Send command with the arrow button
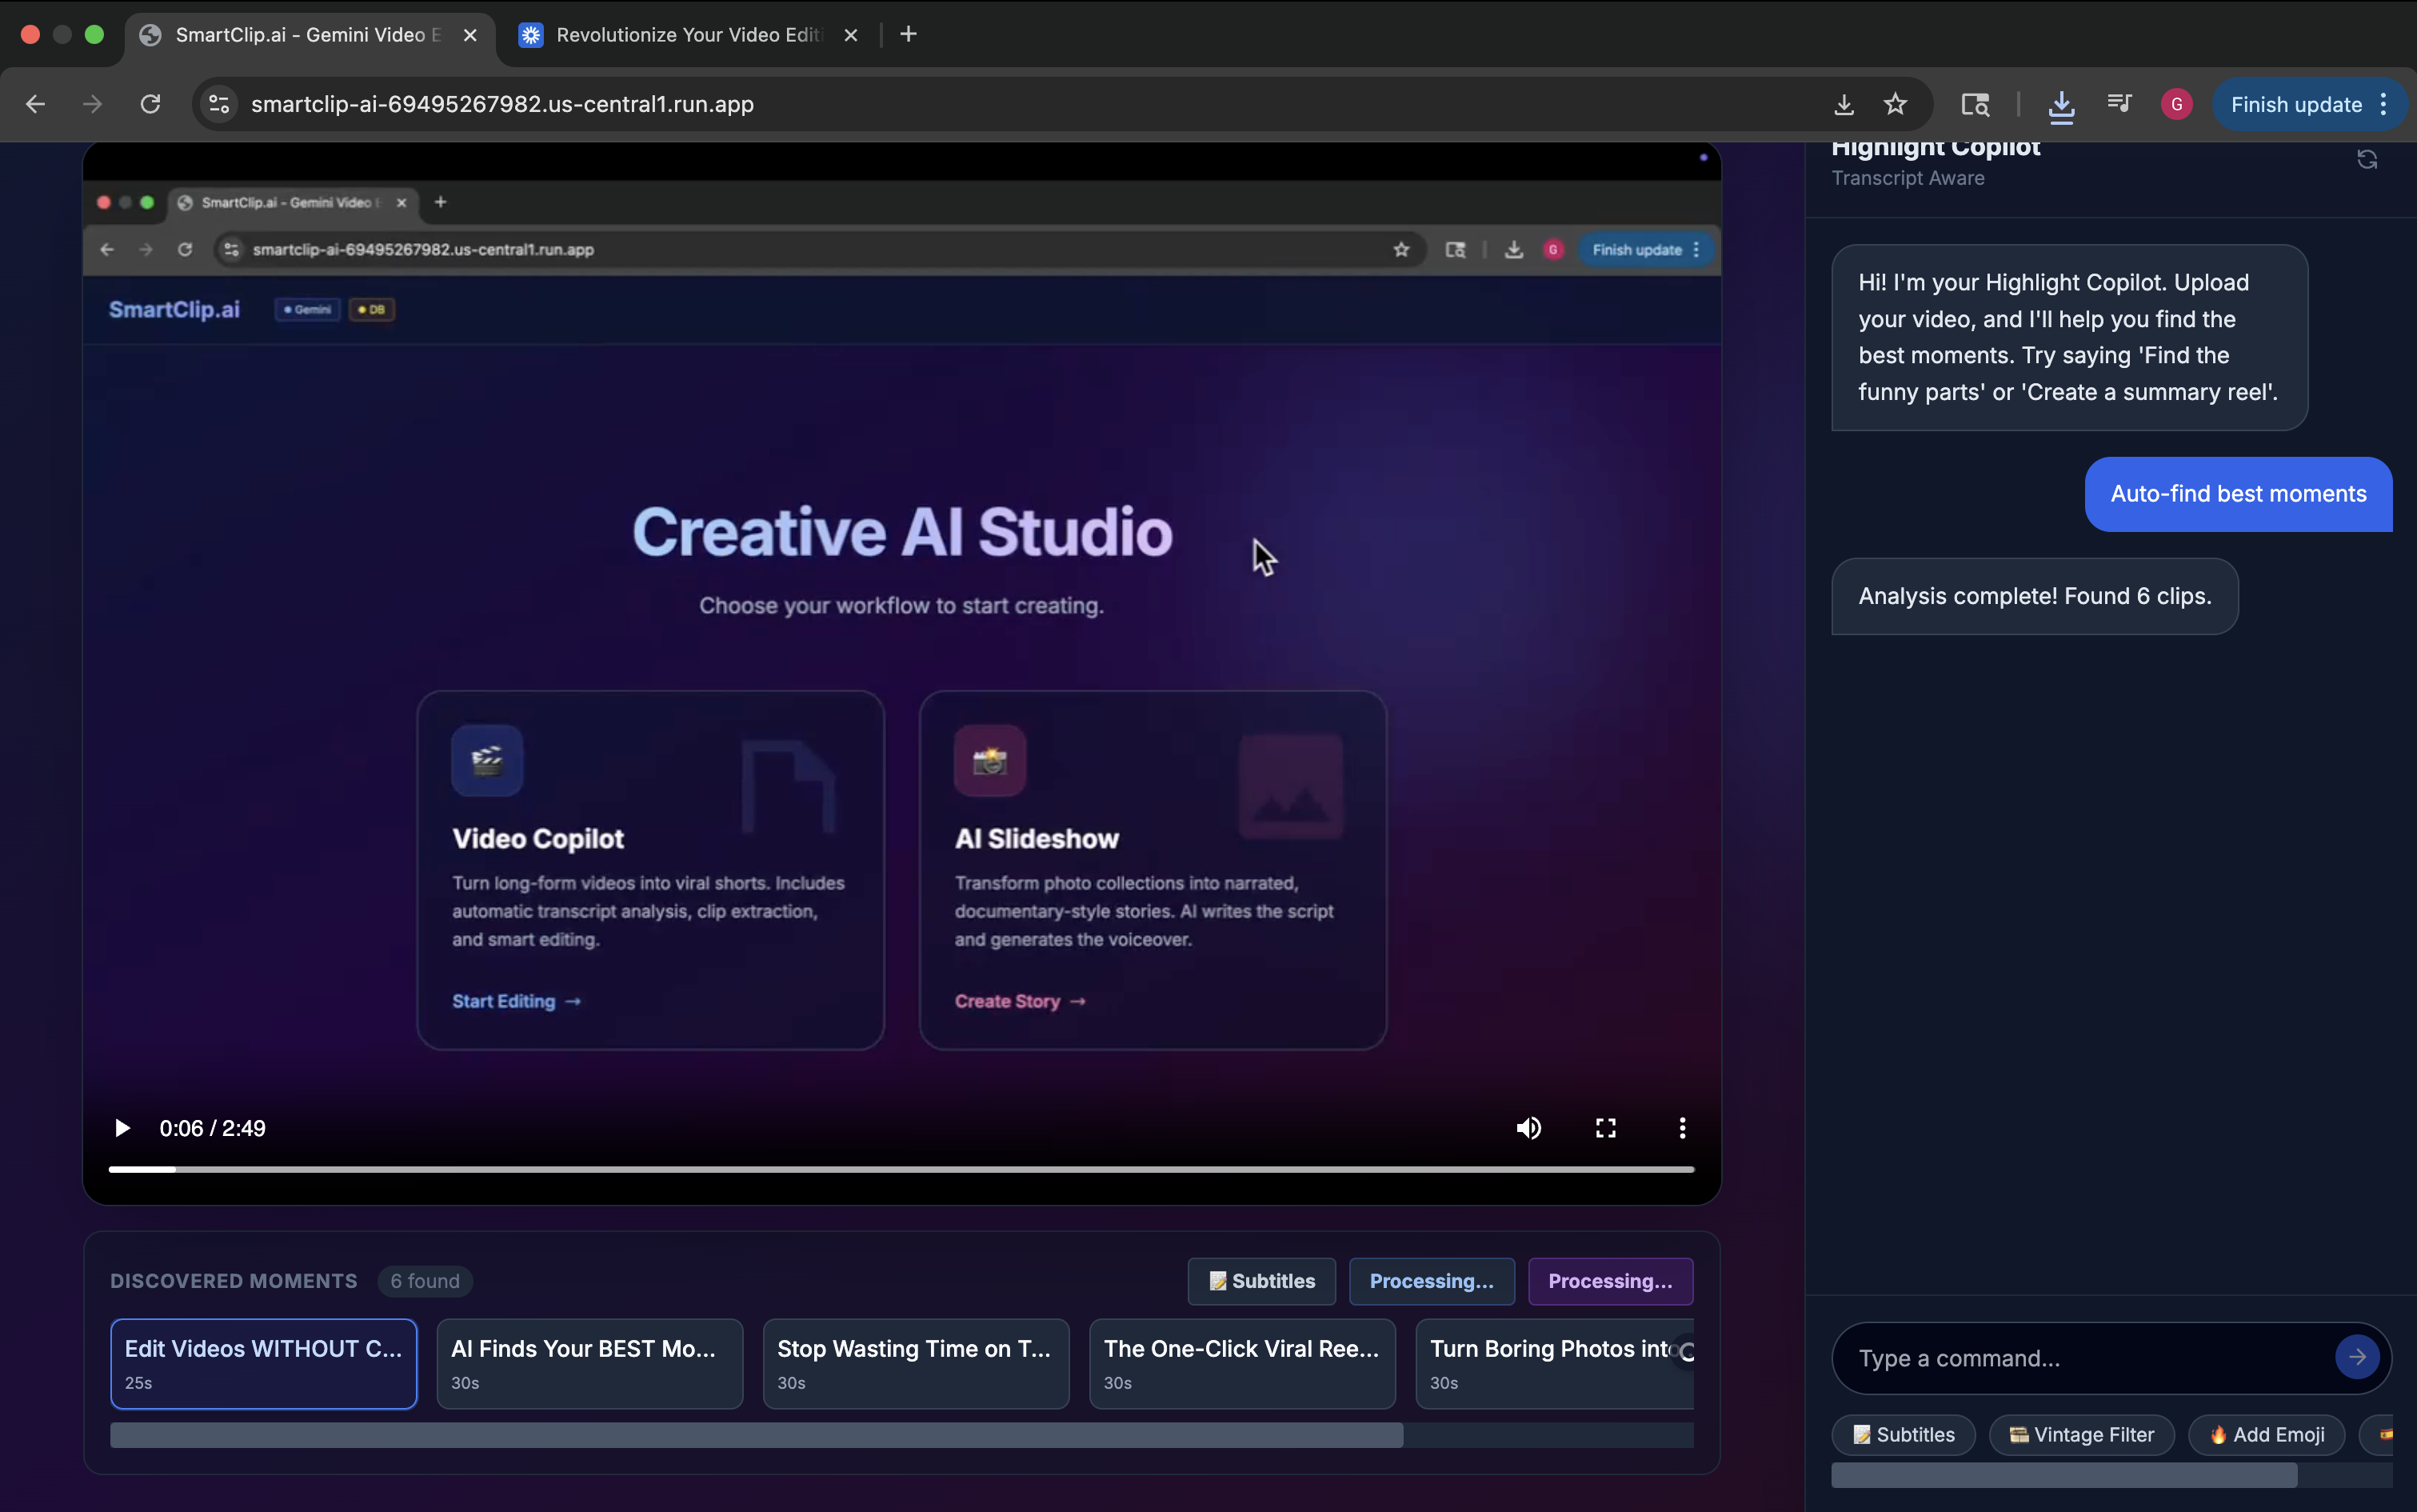Screen dimensions: 2417x1512 2356,1357
